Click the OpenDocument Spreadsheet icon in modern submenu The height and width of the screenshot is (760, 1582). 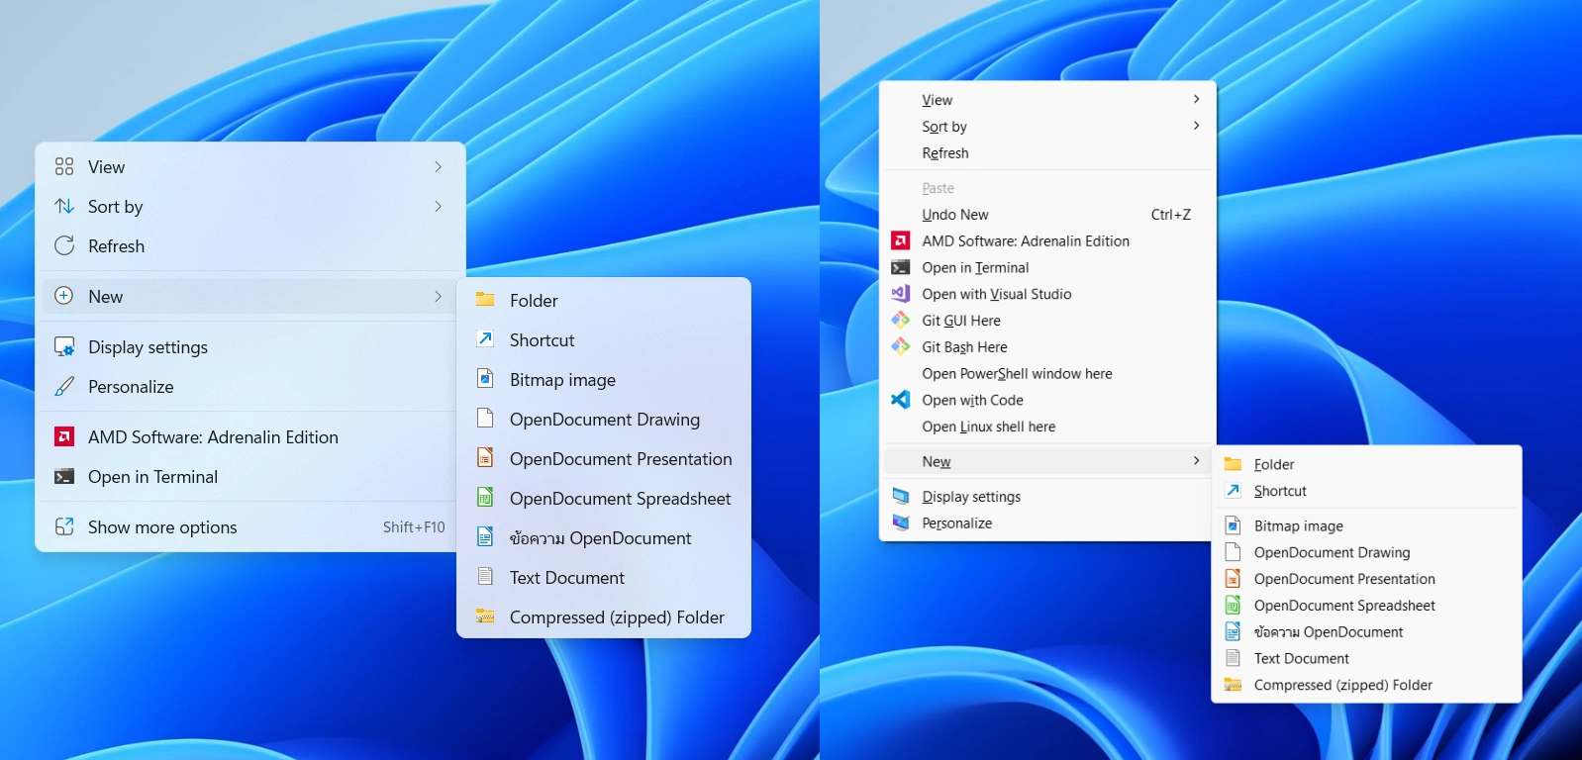click(x=485, y=497)
